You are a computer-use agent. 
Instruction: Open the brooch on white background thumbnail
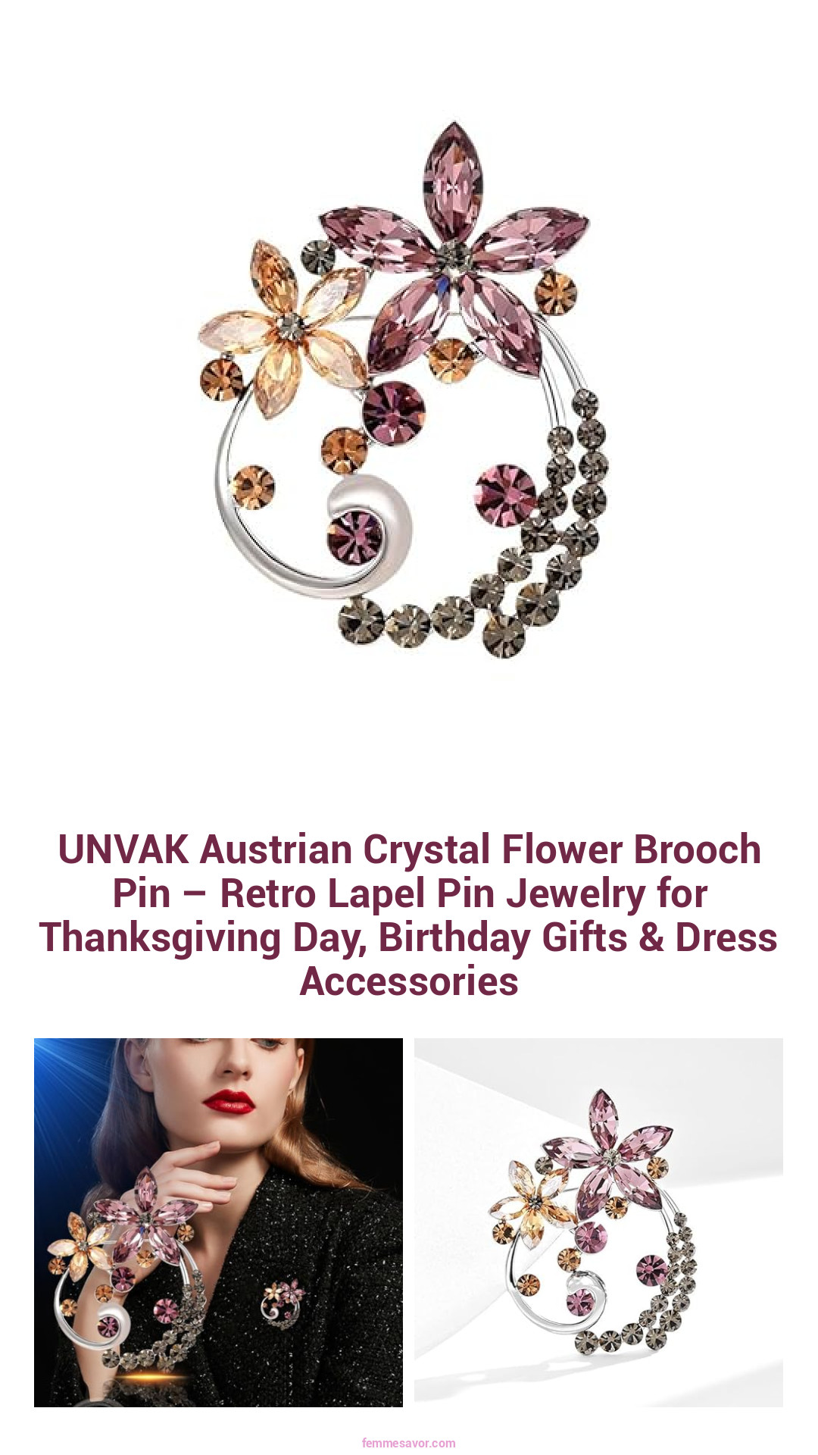[598, 1222]
